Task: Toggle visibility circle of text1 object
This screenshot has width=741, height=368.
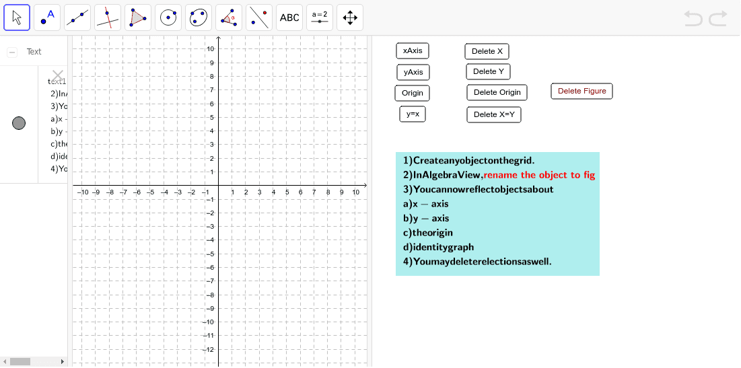Action: pyautogui.click(x=19, y=123)
